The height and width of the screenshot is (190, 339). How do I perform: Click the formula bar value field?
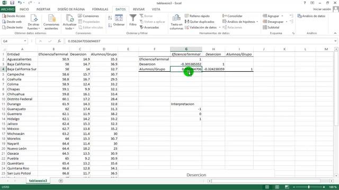pyautogui.click(x=199, y=41)
